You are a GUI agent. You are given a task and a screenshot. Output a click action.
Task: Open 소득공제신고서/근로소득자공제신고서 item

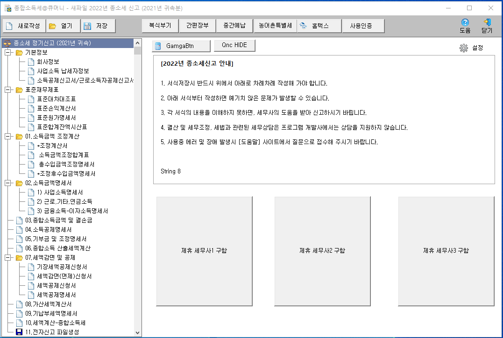click(85, 80)
